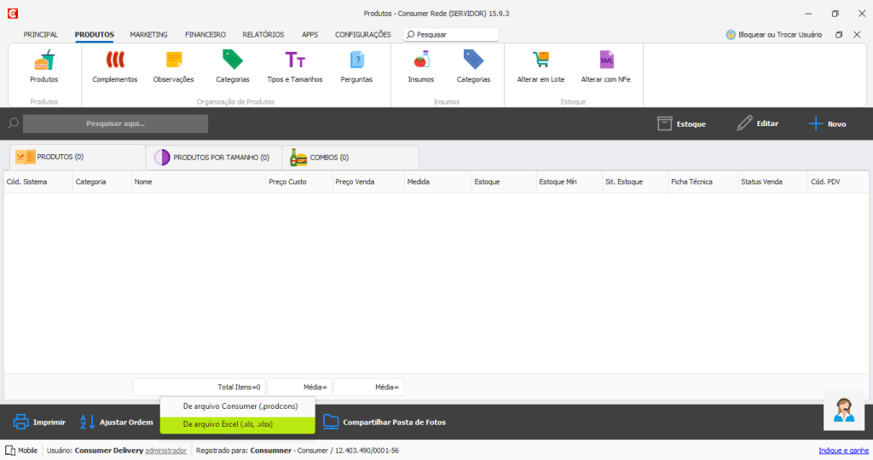The image size is (873, 460).
Task: Open Tipos e Tamanhos icon
Action: pyautogui.click(x=295, y=61)
